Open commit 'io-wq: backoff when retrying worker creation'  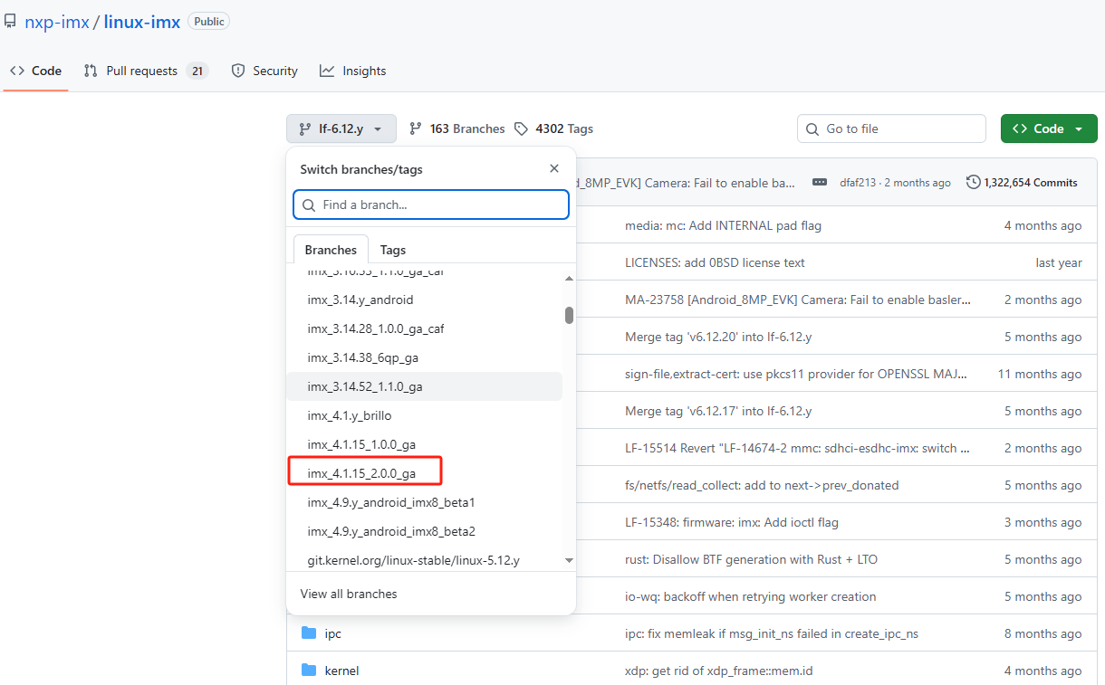tap(751, 596)
